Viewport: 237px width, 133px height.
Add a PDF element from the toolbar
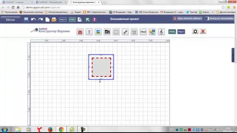point(80,32)
